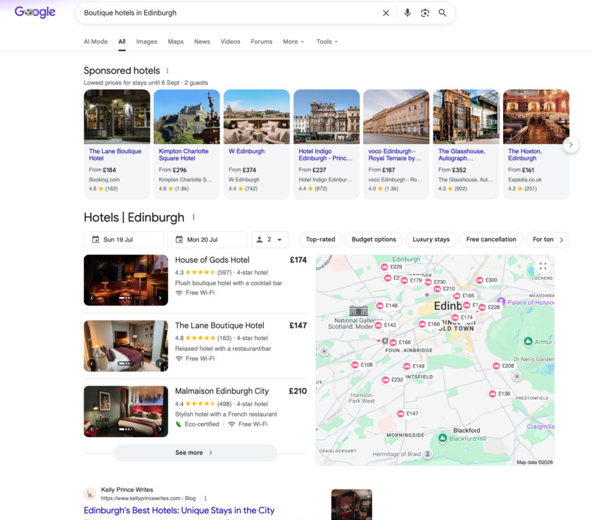Open the guests count dropdown
Screen dimensions: 591x520
269,240
